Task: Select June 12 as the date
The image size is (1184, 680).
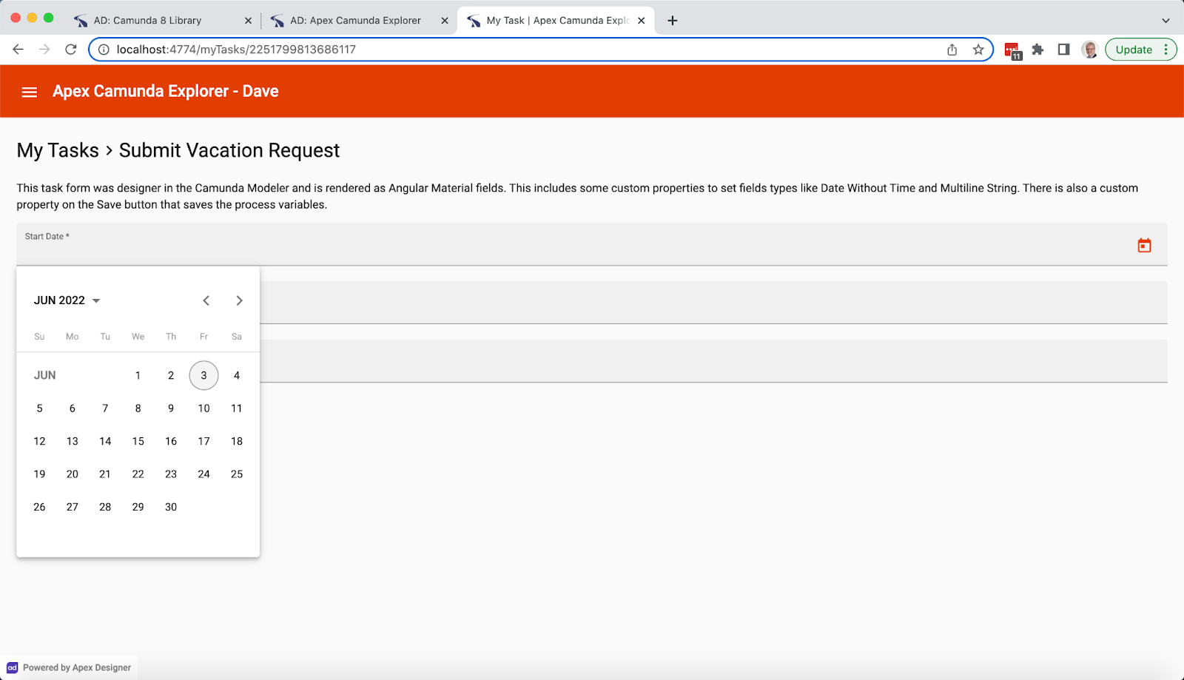Action: pyautogui.click(x=39, y=441)
